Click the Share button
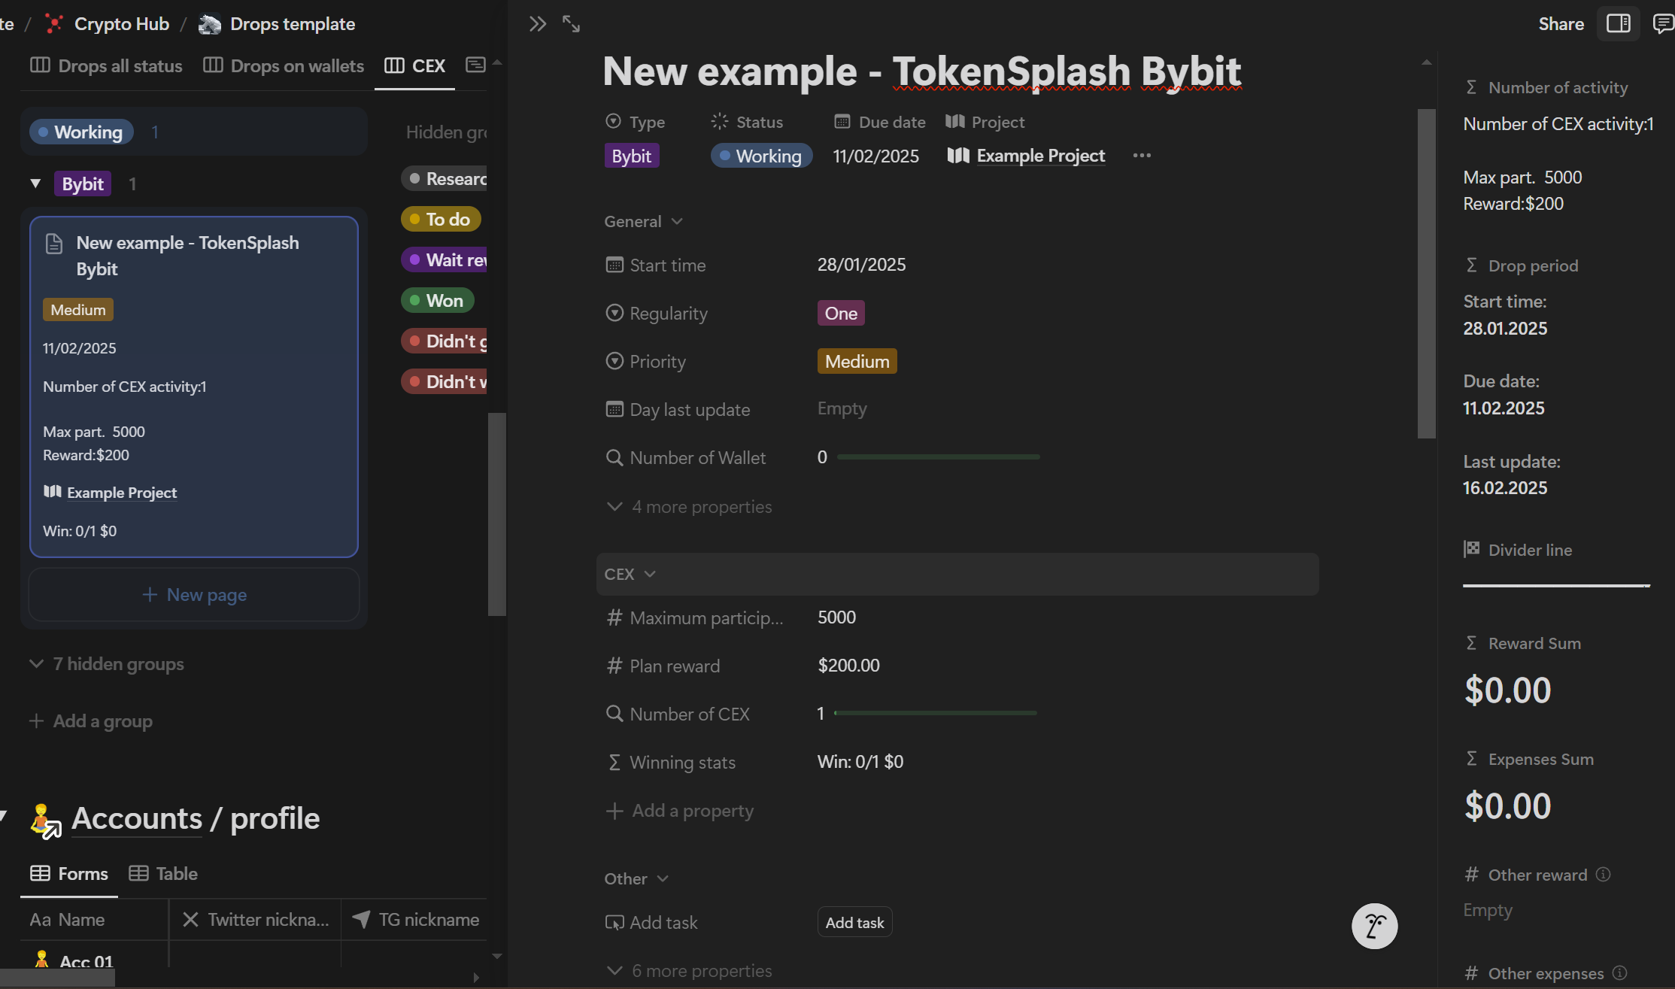 click(x=1561, y=24)
